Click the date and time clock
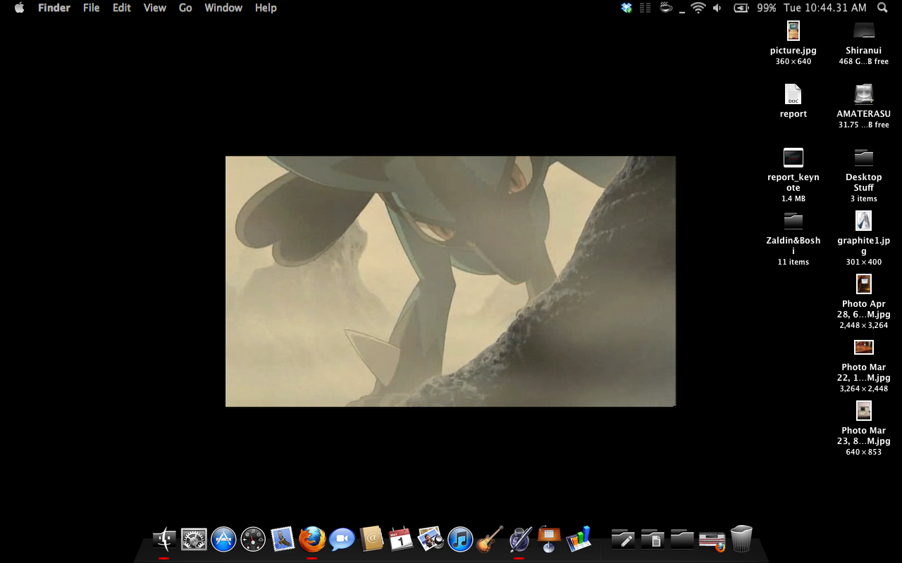This screenshot has height=563, width=902. pos(824,8)
